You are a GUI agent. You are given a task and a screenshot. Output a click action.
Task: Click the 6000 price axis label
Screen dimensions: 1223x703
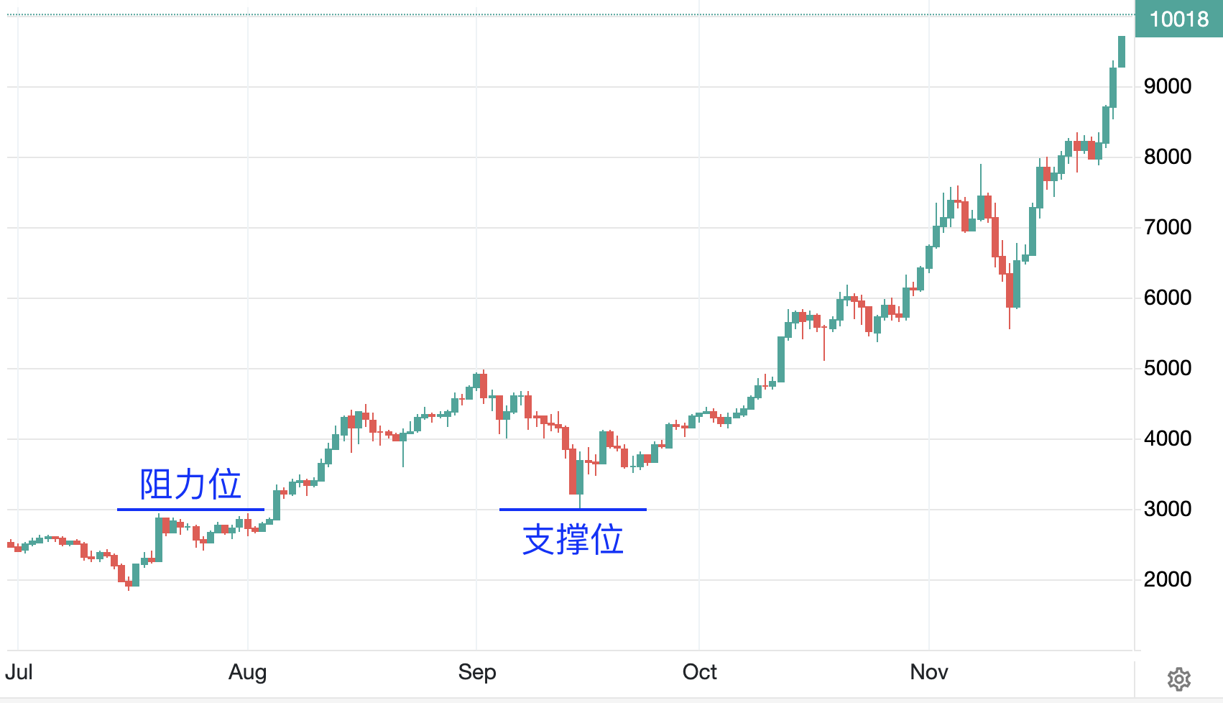1168,298
